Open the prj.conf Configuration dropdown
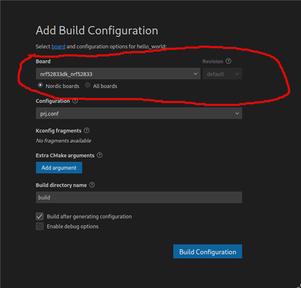Screen dimensions: 301x288 139,113
